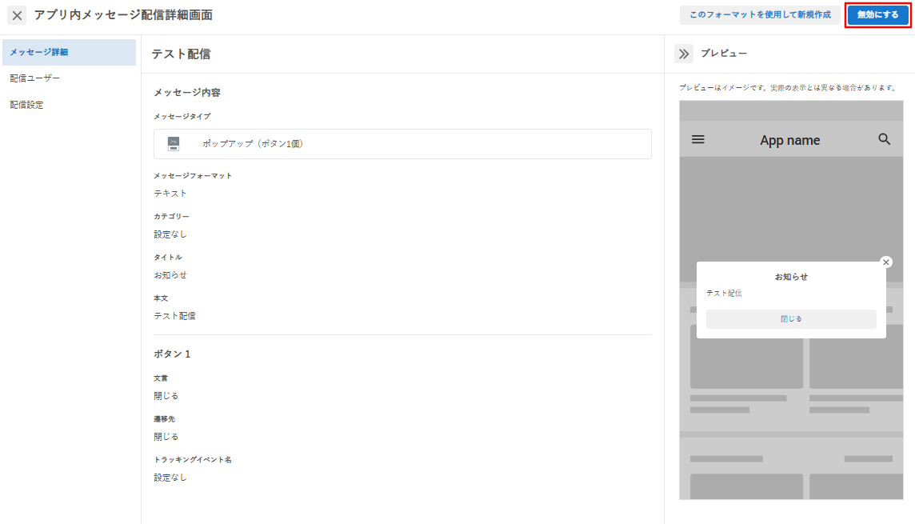Click the search magnifier icon in preview

pyautogui.click(x=884, y=139)
